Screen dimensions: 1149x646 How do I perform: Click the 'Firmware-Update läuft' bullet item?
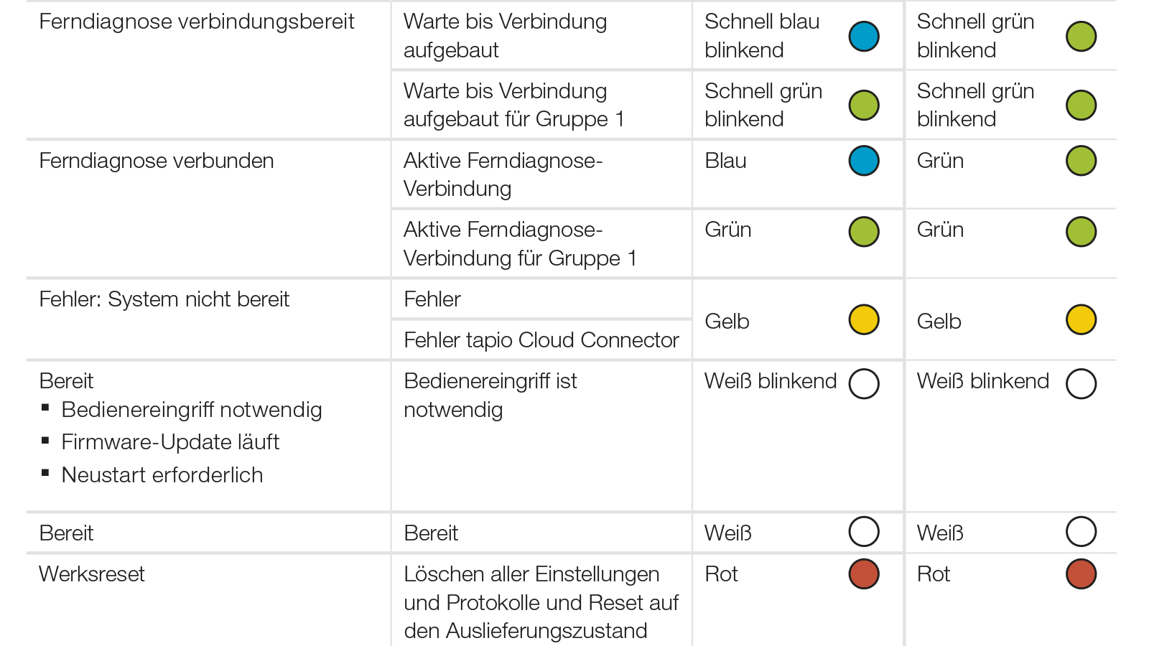click(x=170, y=442)
